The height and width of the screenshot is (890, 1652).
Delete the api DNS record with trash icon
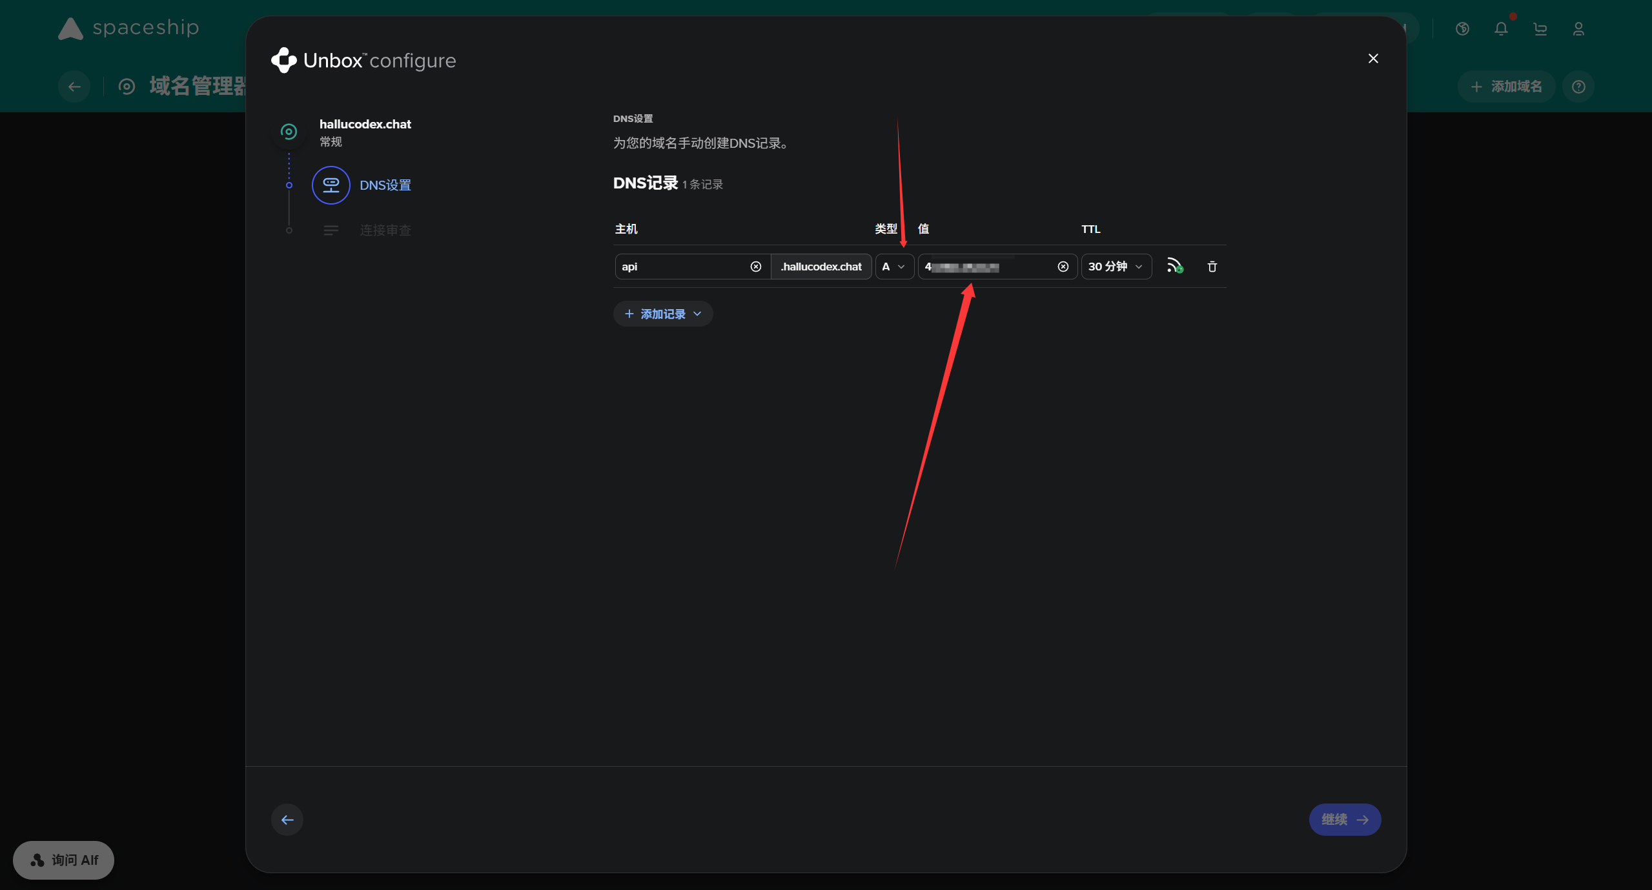[x=1212, y=267]
